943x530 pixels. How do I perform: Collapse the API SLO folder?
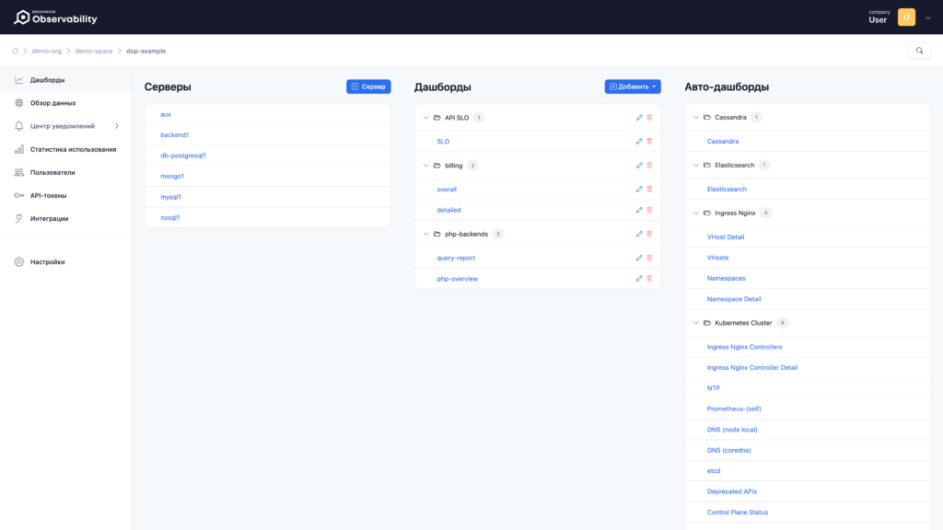click(426, 117)
